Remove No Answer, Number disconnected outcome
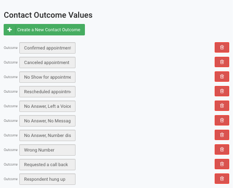Image resolution: width=236 pixels, height=188 pixels. pos(222,135)
